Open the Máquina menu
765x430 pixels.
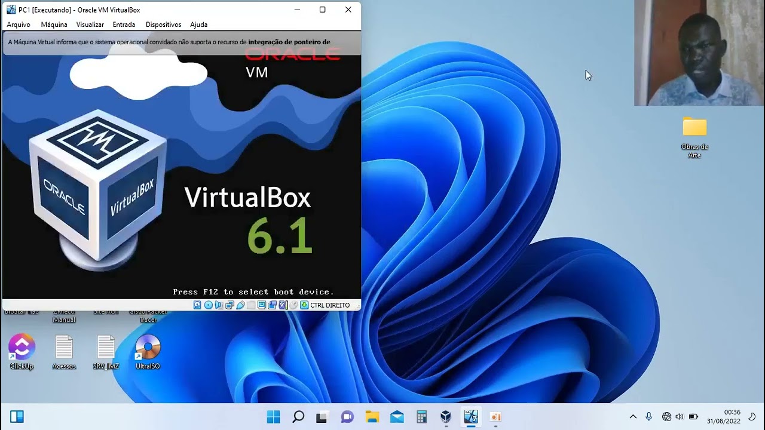[54, 24]
